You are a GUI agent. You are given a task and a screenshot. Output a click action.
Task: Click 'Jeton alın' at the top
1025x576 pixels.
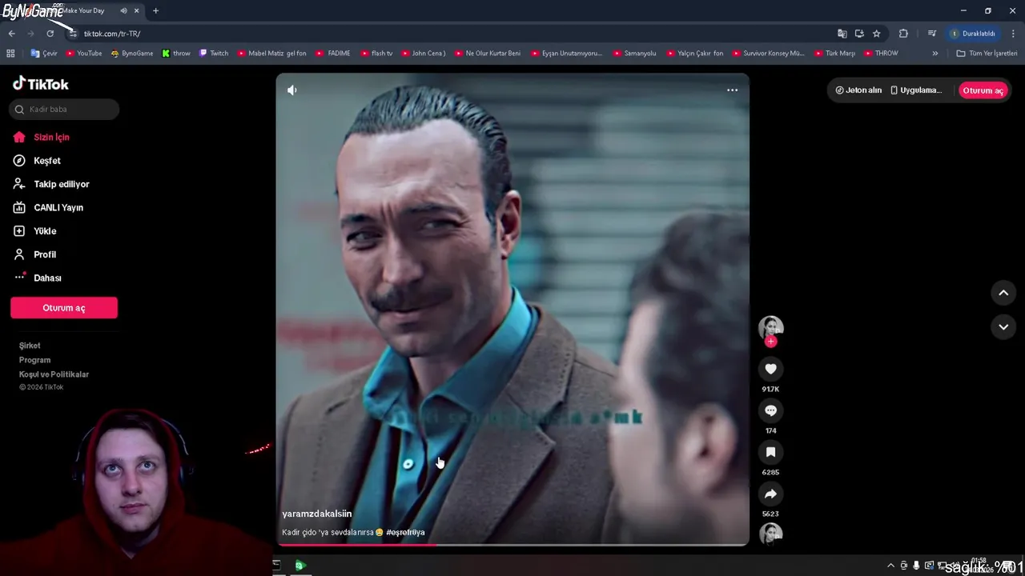point(858,90)
